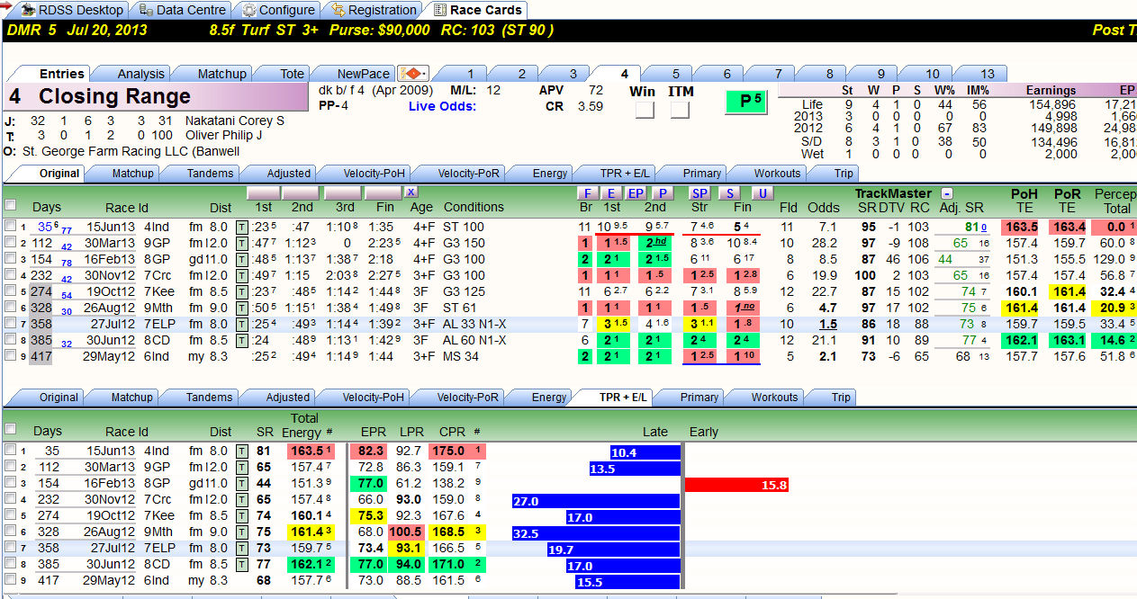Click the green P5 button
The height and width of the screenshot is (599, 1137).
click(x=747, y=102)
